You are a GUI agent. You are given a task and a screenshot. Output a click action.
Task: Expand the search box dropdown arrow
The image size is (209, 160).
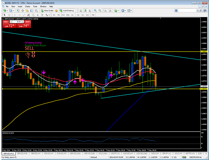198,10
